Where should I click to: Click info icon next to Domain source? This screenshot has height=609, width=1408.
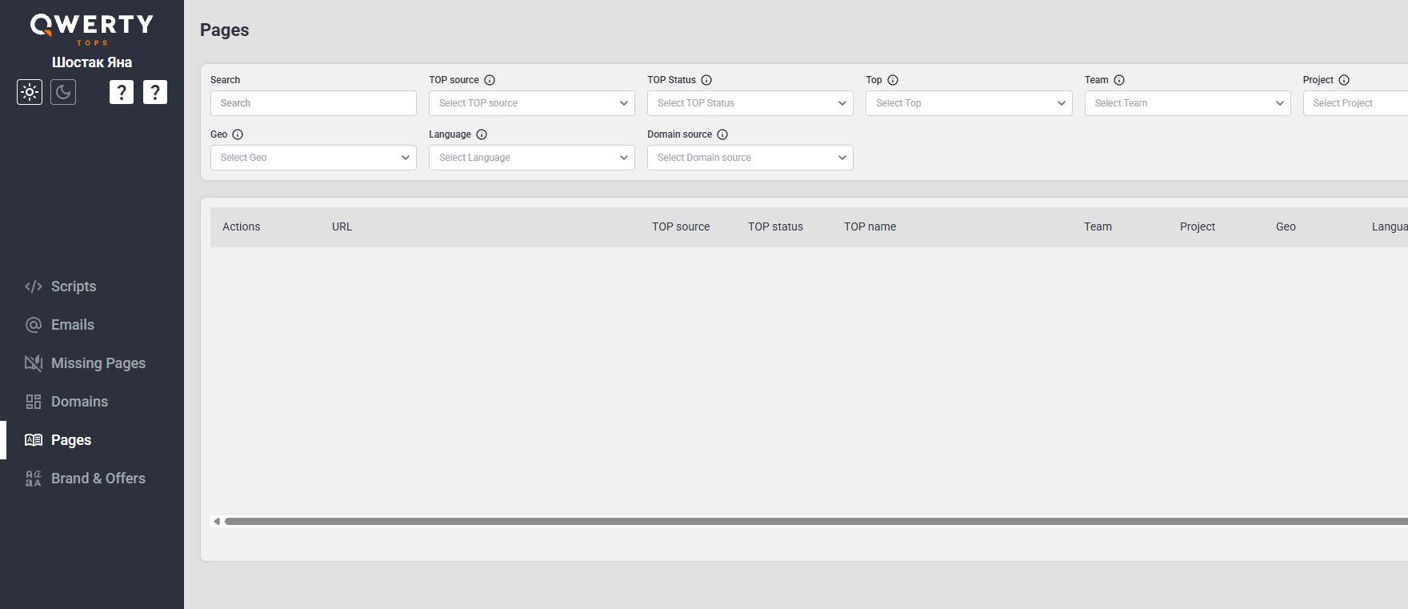point(722,134)
